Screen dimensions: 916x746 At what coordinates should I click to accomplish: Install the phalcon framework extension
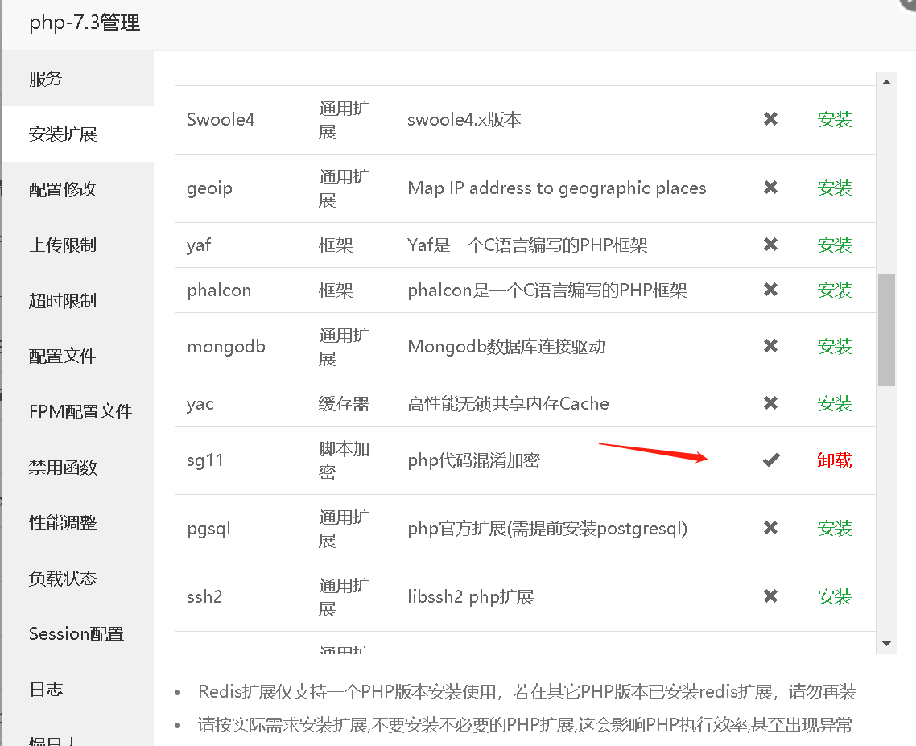tap(834, 290)
